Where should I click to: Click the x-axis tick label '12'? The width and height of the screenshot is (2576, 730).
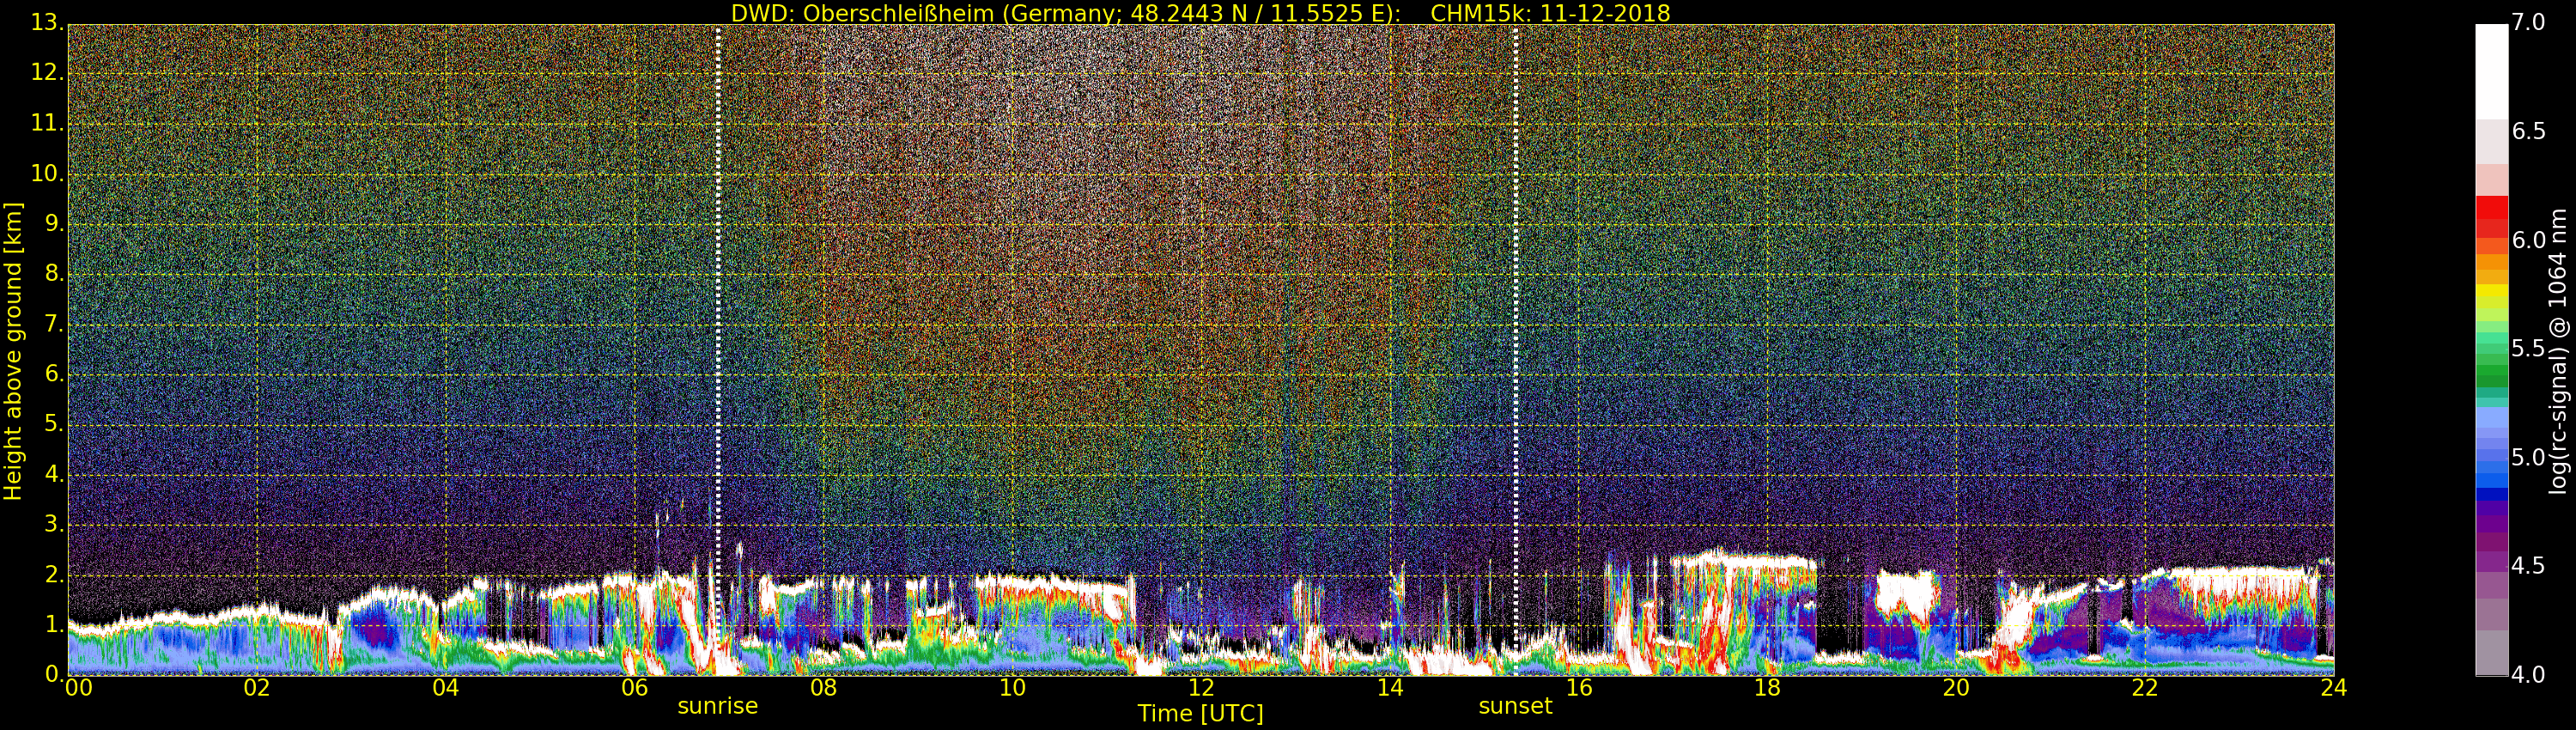coord(1201,688)
